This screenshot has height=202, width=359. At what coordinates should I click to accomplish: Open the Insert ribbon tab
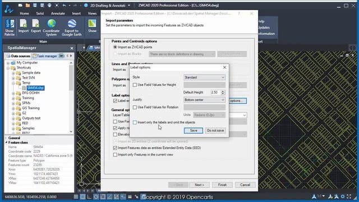coord(76,13)
